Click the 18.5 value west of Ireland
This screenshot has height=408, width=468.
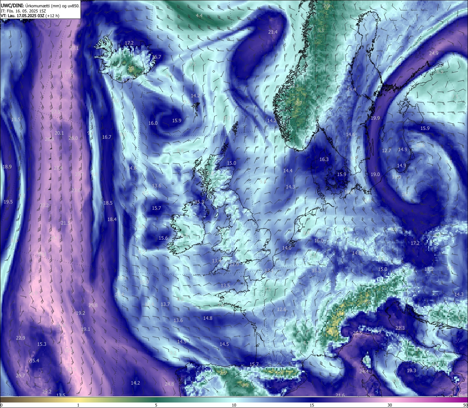tap(108, 203)
